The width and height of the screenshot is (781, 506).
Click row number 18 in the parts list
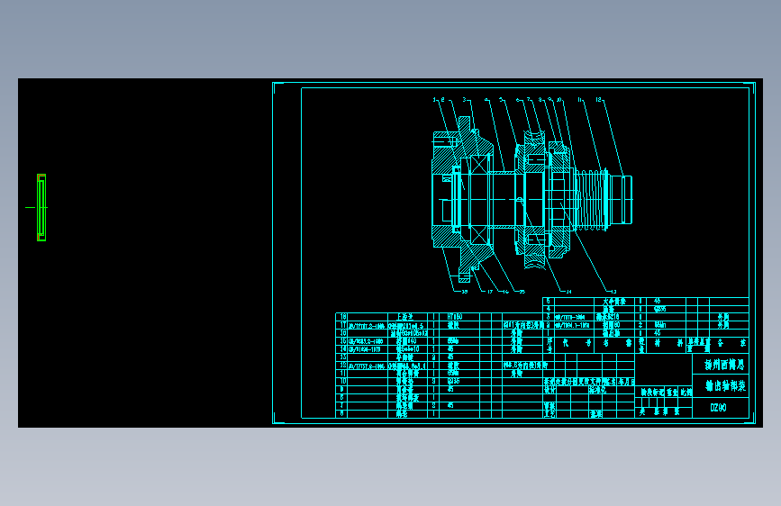click(342, 317)
